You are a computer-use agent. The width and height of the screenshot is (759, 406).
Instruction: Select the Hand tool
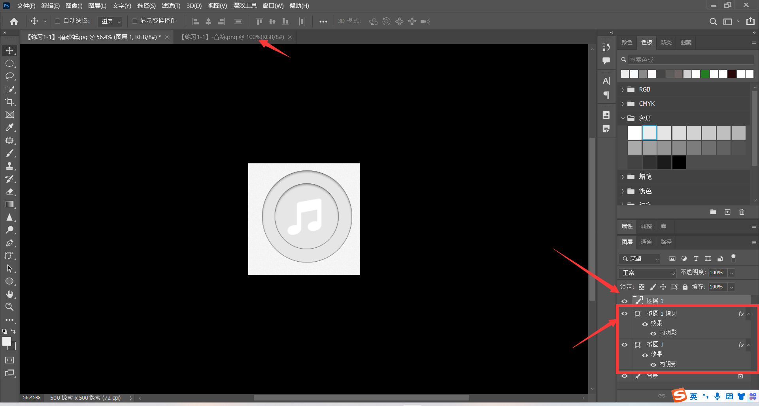coord(9,294)
